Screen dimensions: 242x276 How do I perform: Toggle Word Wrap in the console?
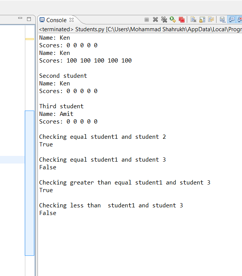click(x=211, y=19)
